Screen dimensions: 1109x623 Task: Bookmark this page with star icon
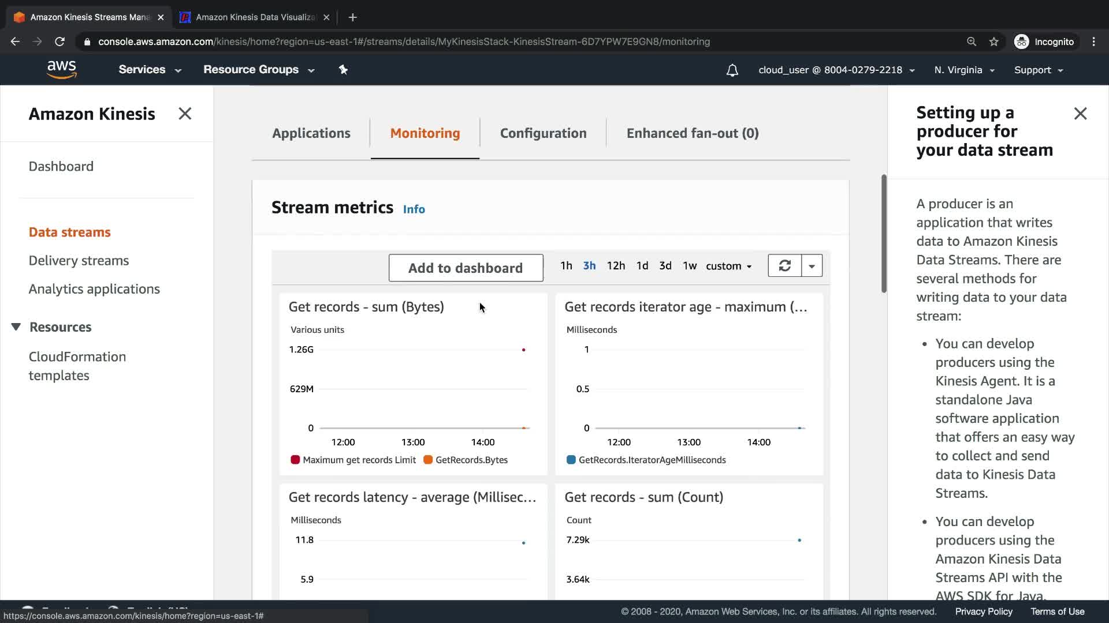pos(993,42)
